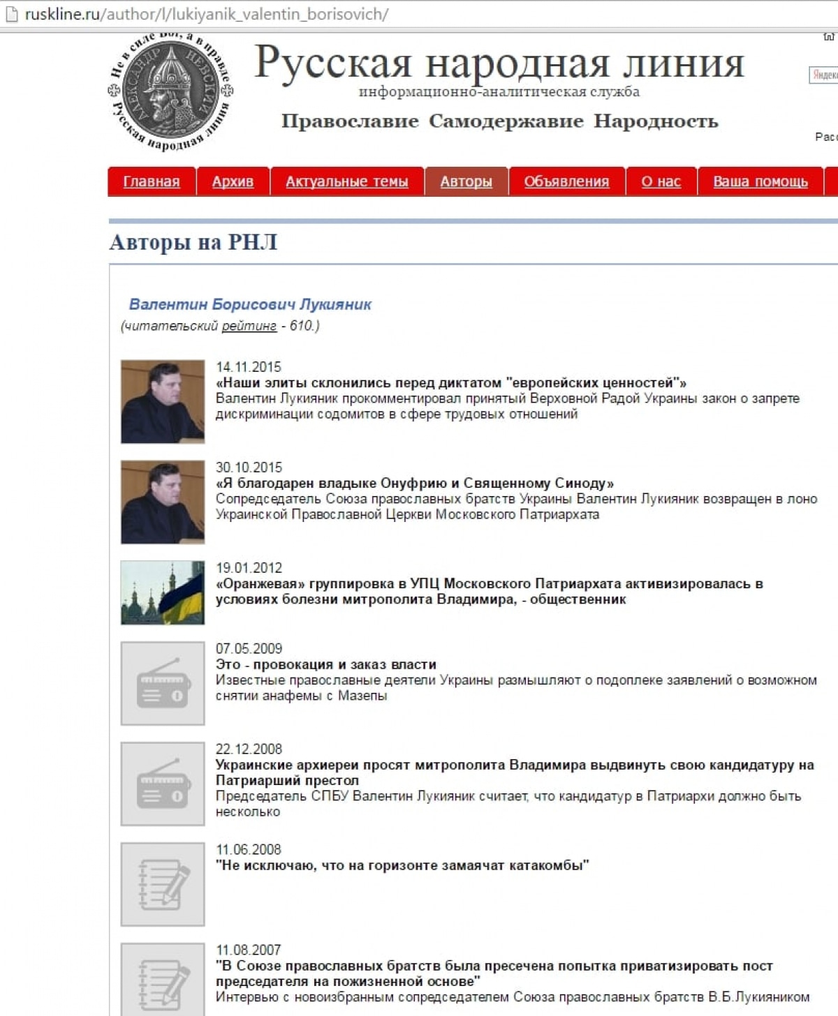Click summary text Известные православные деятели Украины
838x1016 pixels.
tap(516, 688)
